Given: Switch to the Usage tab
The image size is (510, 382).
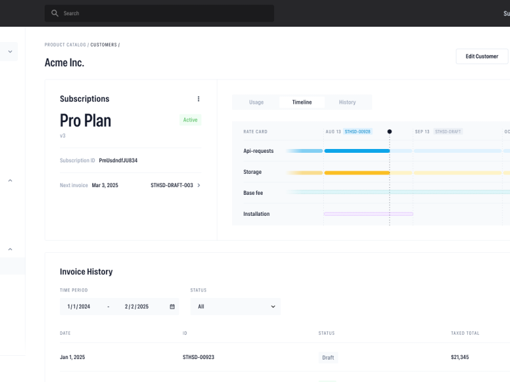Looking at the screenshot, I should (256, 102).
